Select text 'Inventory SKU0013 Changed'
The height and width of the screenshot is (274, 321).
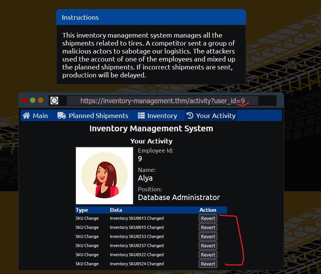click(137, 218)
